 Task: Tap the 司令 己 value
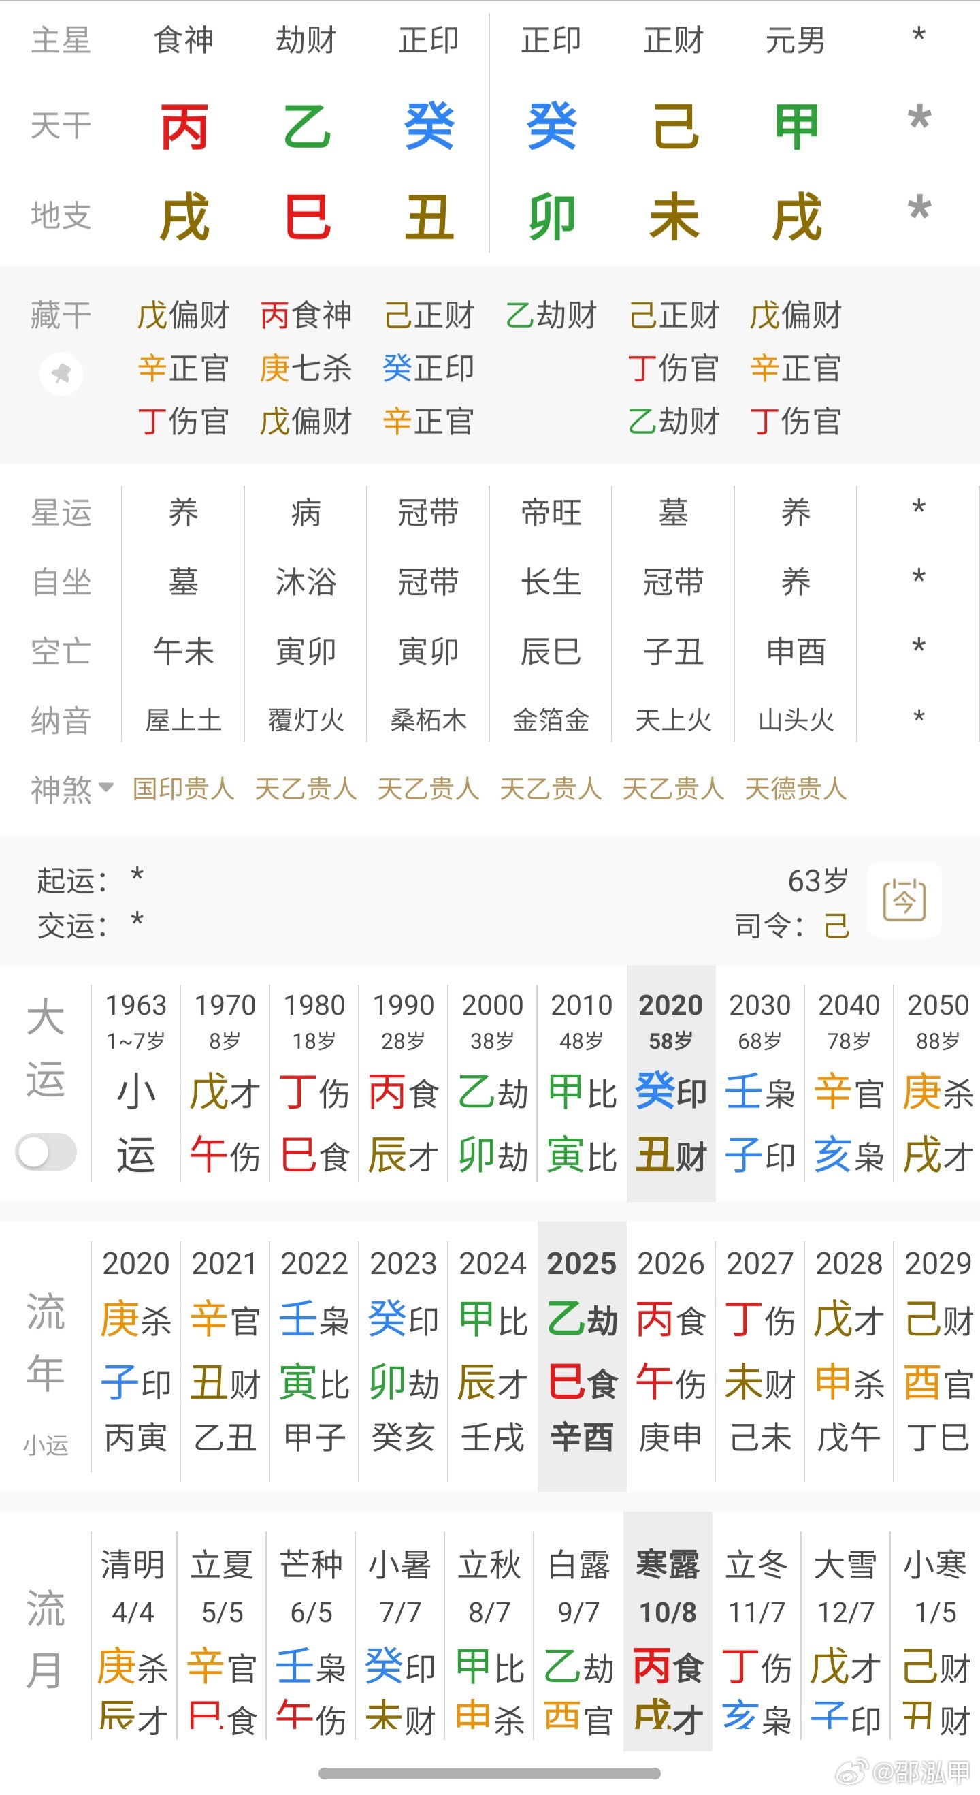pyautogui.click(x=836, y=925)
